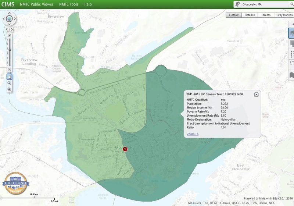Image resolution: width=294 pixels, height=206 pixels.
Task: Click the Metropolitan designation value
Action: 228,120
